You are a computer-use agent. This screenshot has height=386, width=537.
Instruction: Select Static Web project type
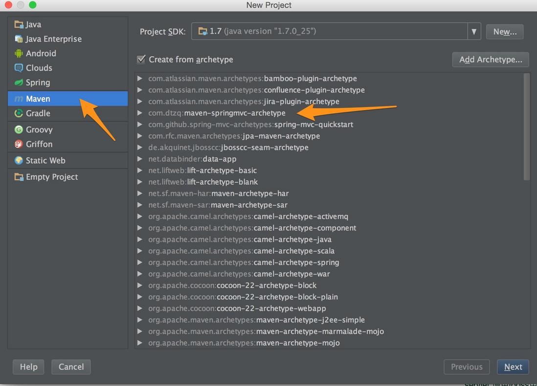pyautogui.click(x=68, y=160)
